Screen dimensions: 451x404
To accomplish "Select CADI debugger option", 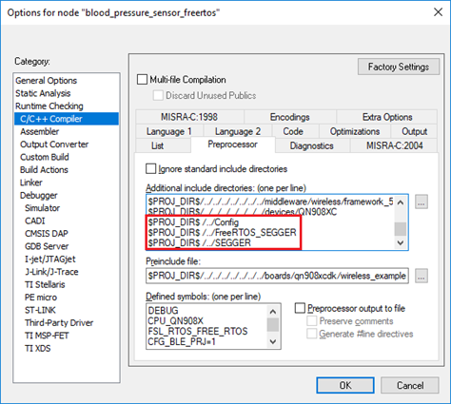I will click(x=35, y=221).
